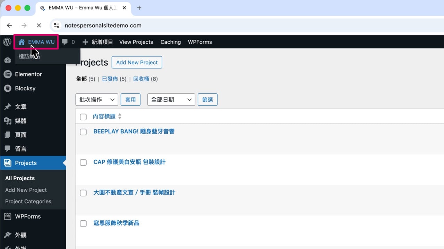Tick checkbox for BEEPLAY BANG! 隨身藍牙音響

pyautogui.click(x=83, y=132)
